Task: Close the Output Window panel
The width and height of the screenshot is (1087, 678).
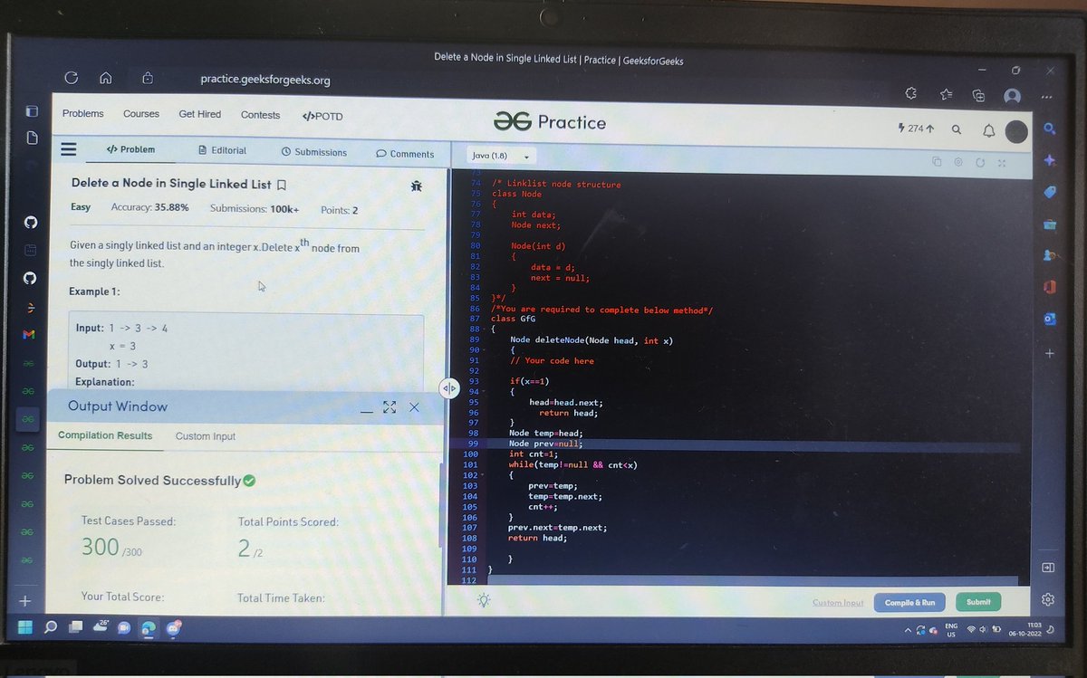Action: (414, 407)
